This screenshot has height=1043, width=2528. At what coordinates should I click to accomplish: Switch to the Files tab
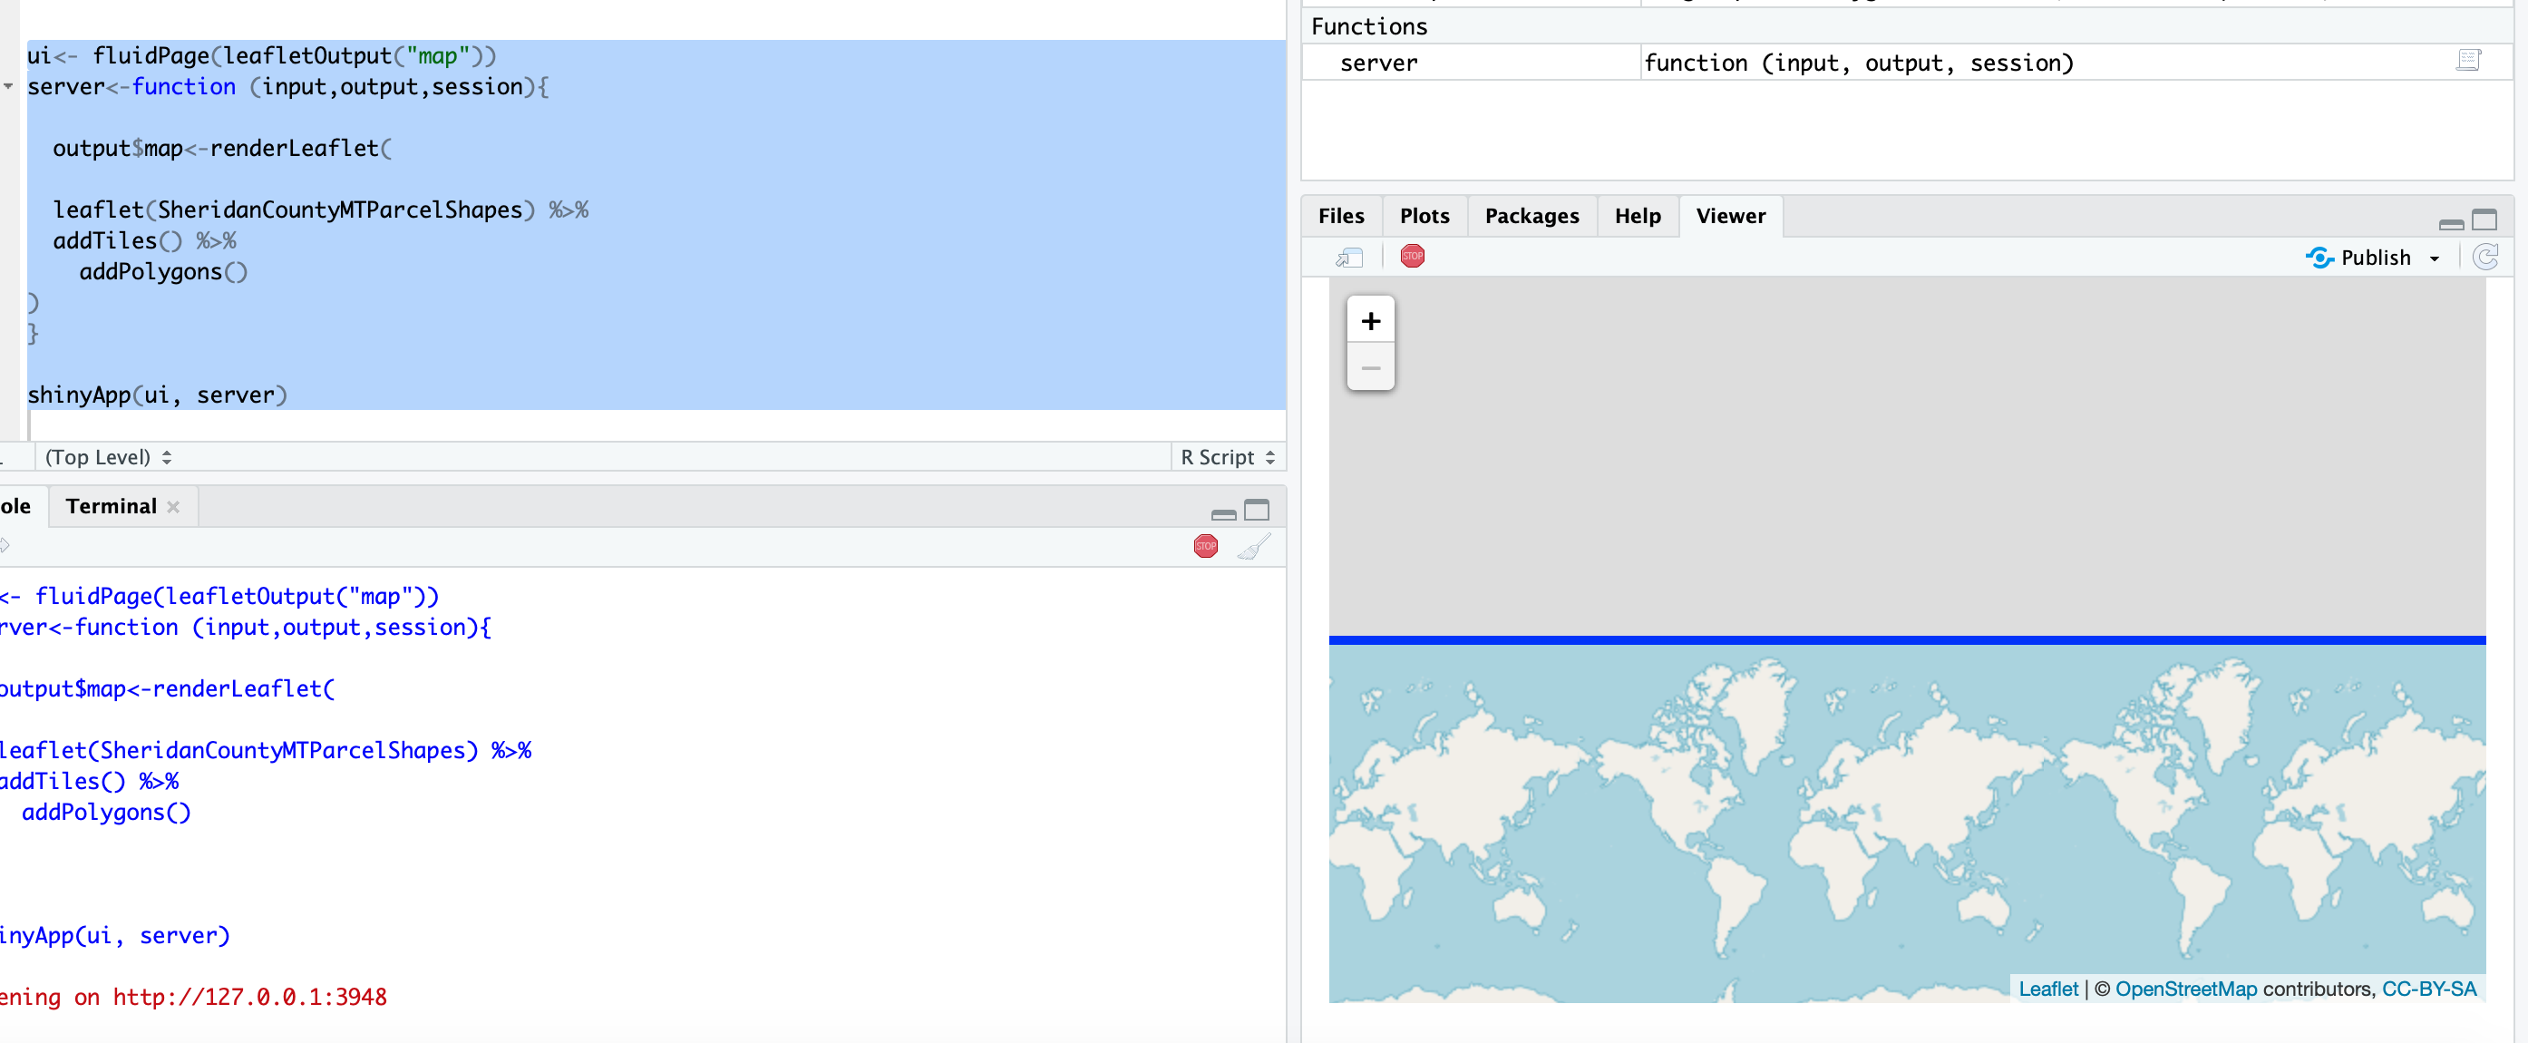click(x=1340, y=216)
